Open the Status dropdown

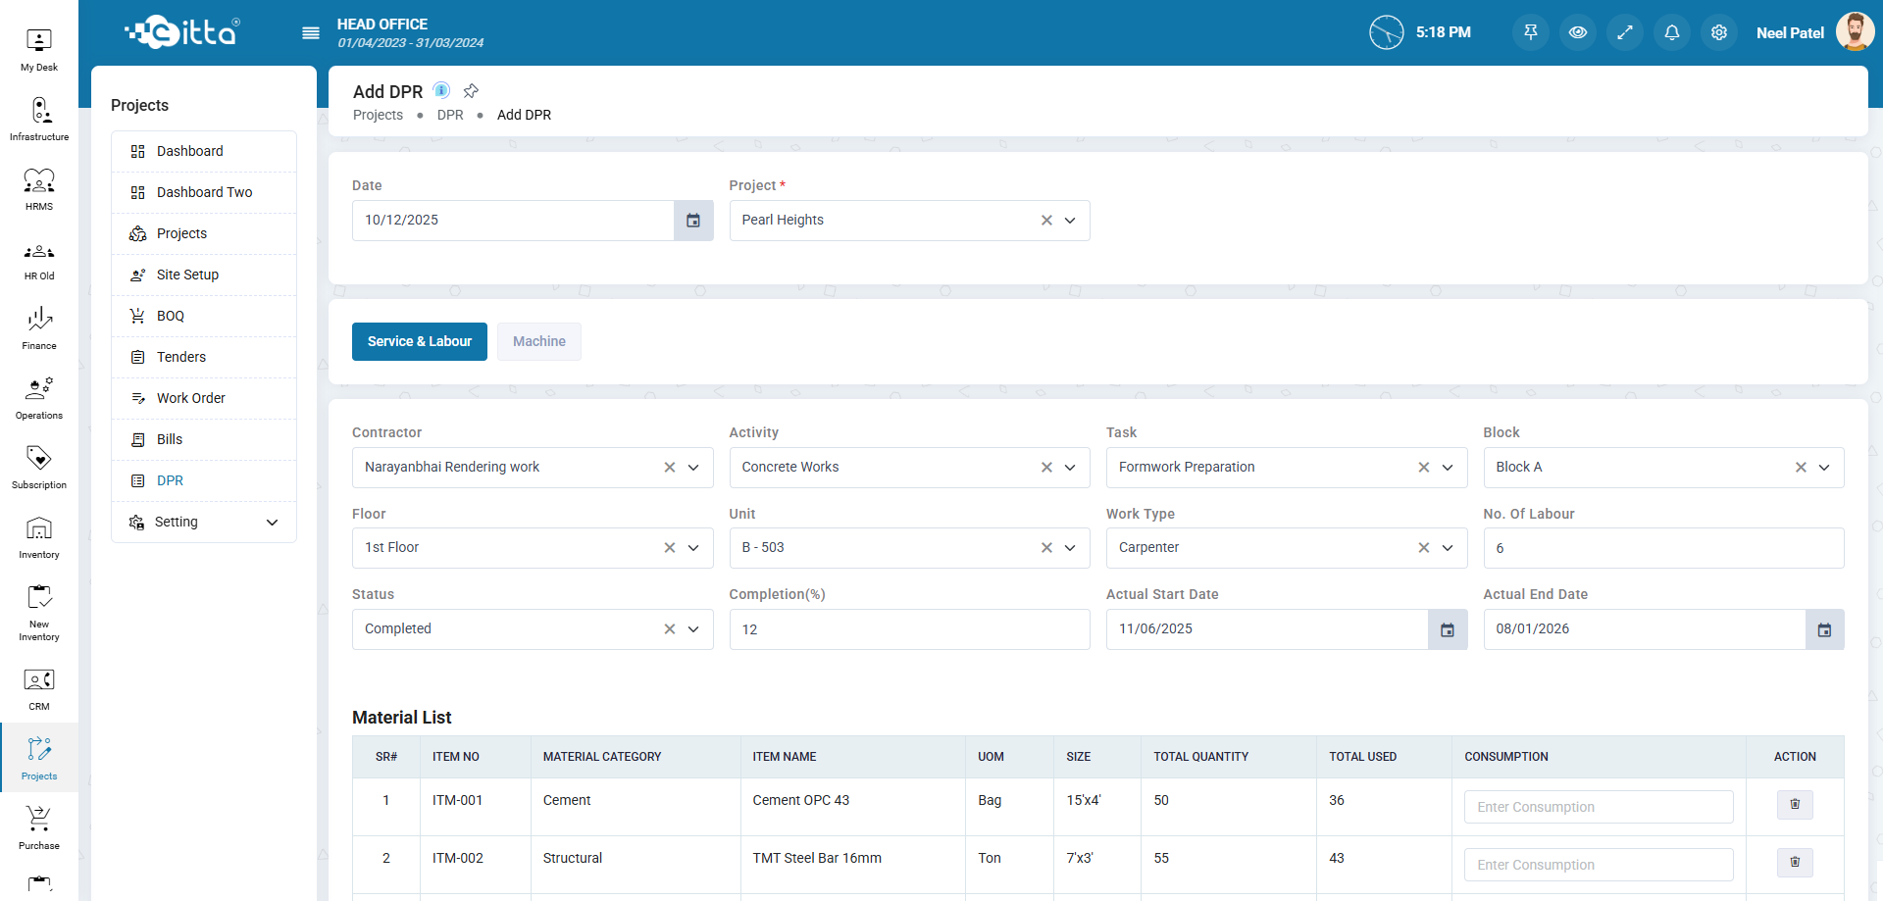click(693, 629)
